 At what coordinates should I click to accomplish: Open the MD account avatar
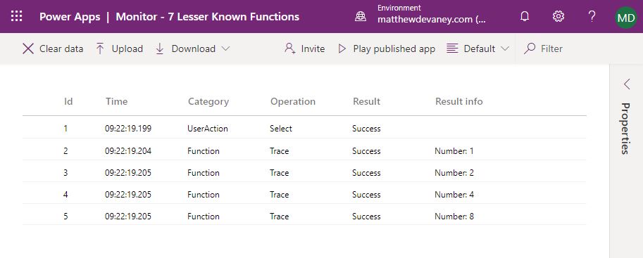click(626, 17)
